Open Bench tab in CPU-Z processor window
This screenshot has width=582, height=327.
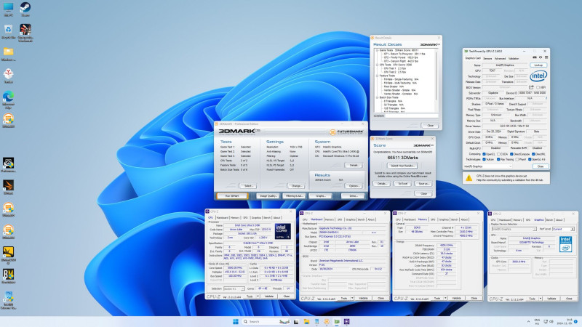click(x=267, y=218)
